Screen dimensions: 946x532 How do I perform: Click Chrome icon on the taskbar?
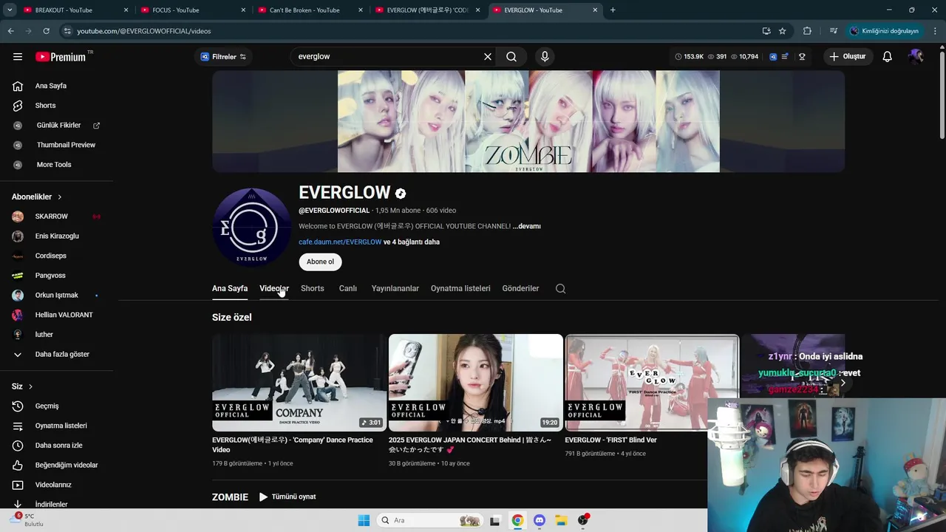point(517,520)
